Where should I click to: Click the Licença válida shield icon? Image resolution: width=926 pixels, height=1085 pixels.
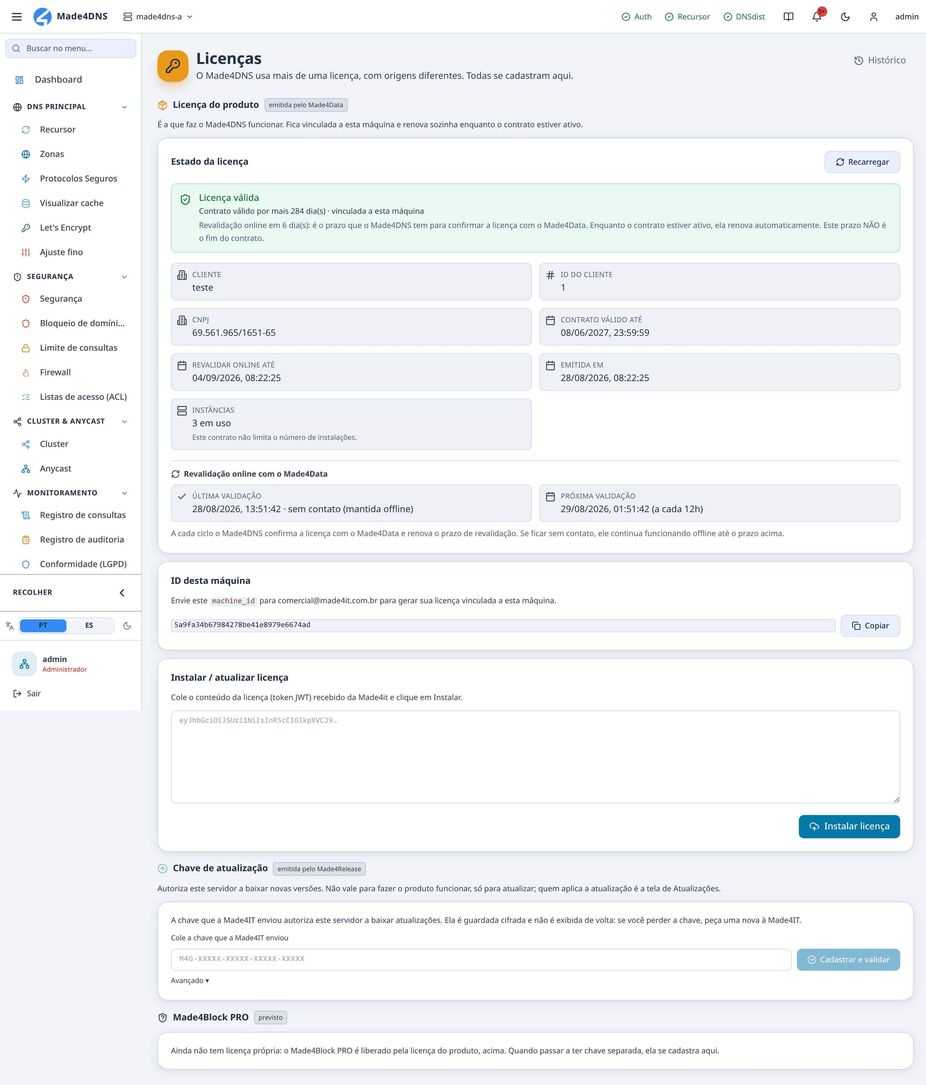[x=185, y=200]
